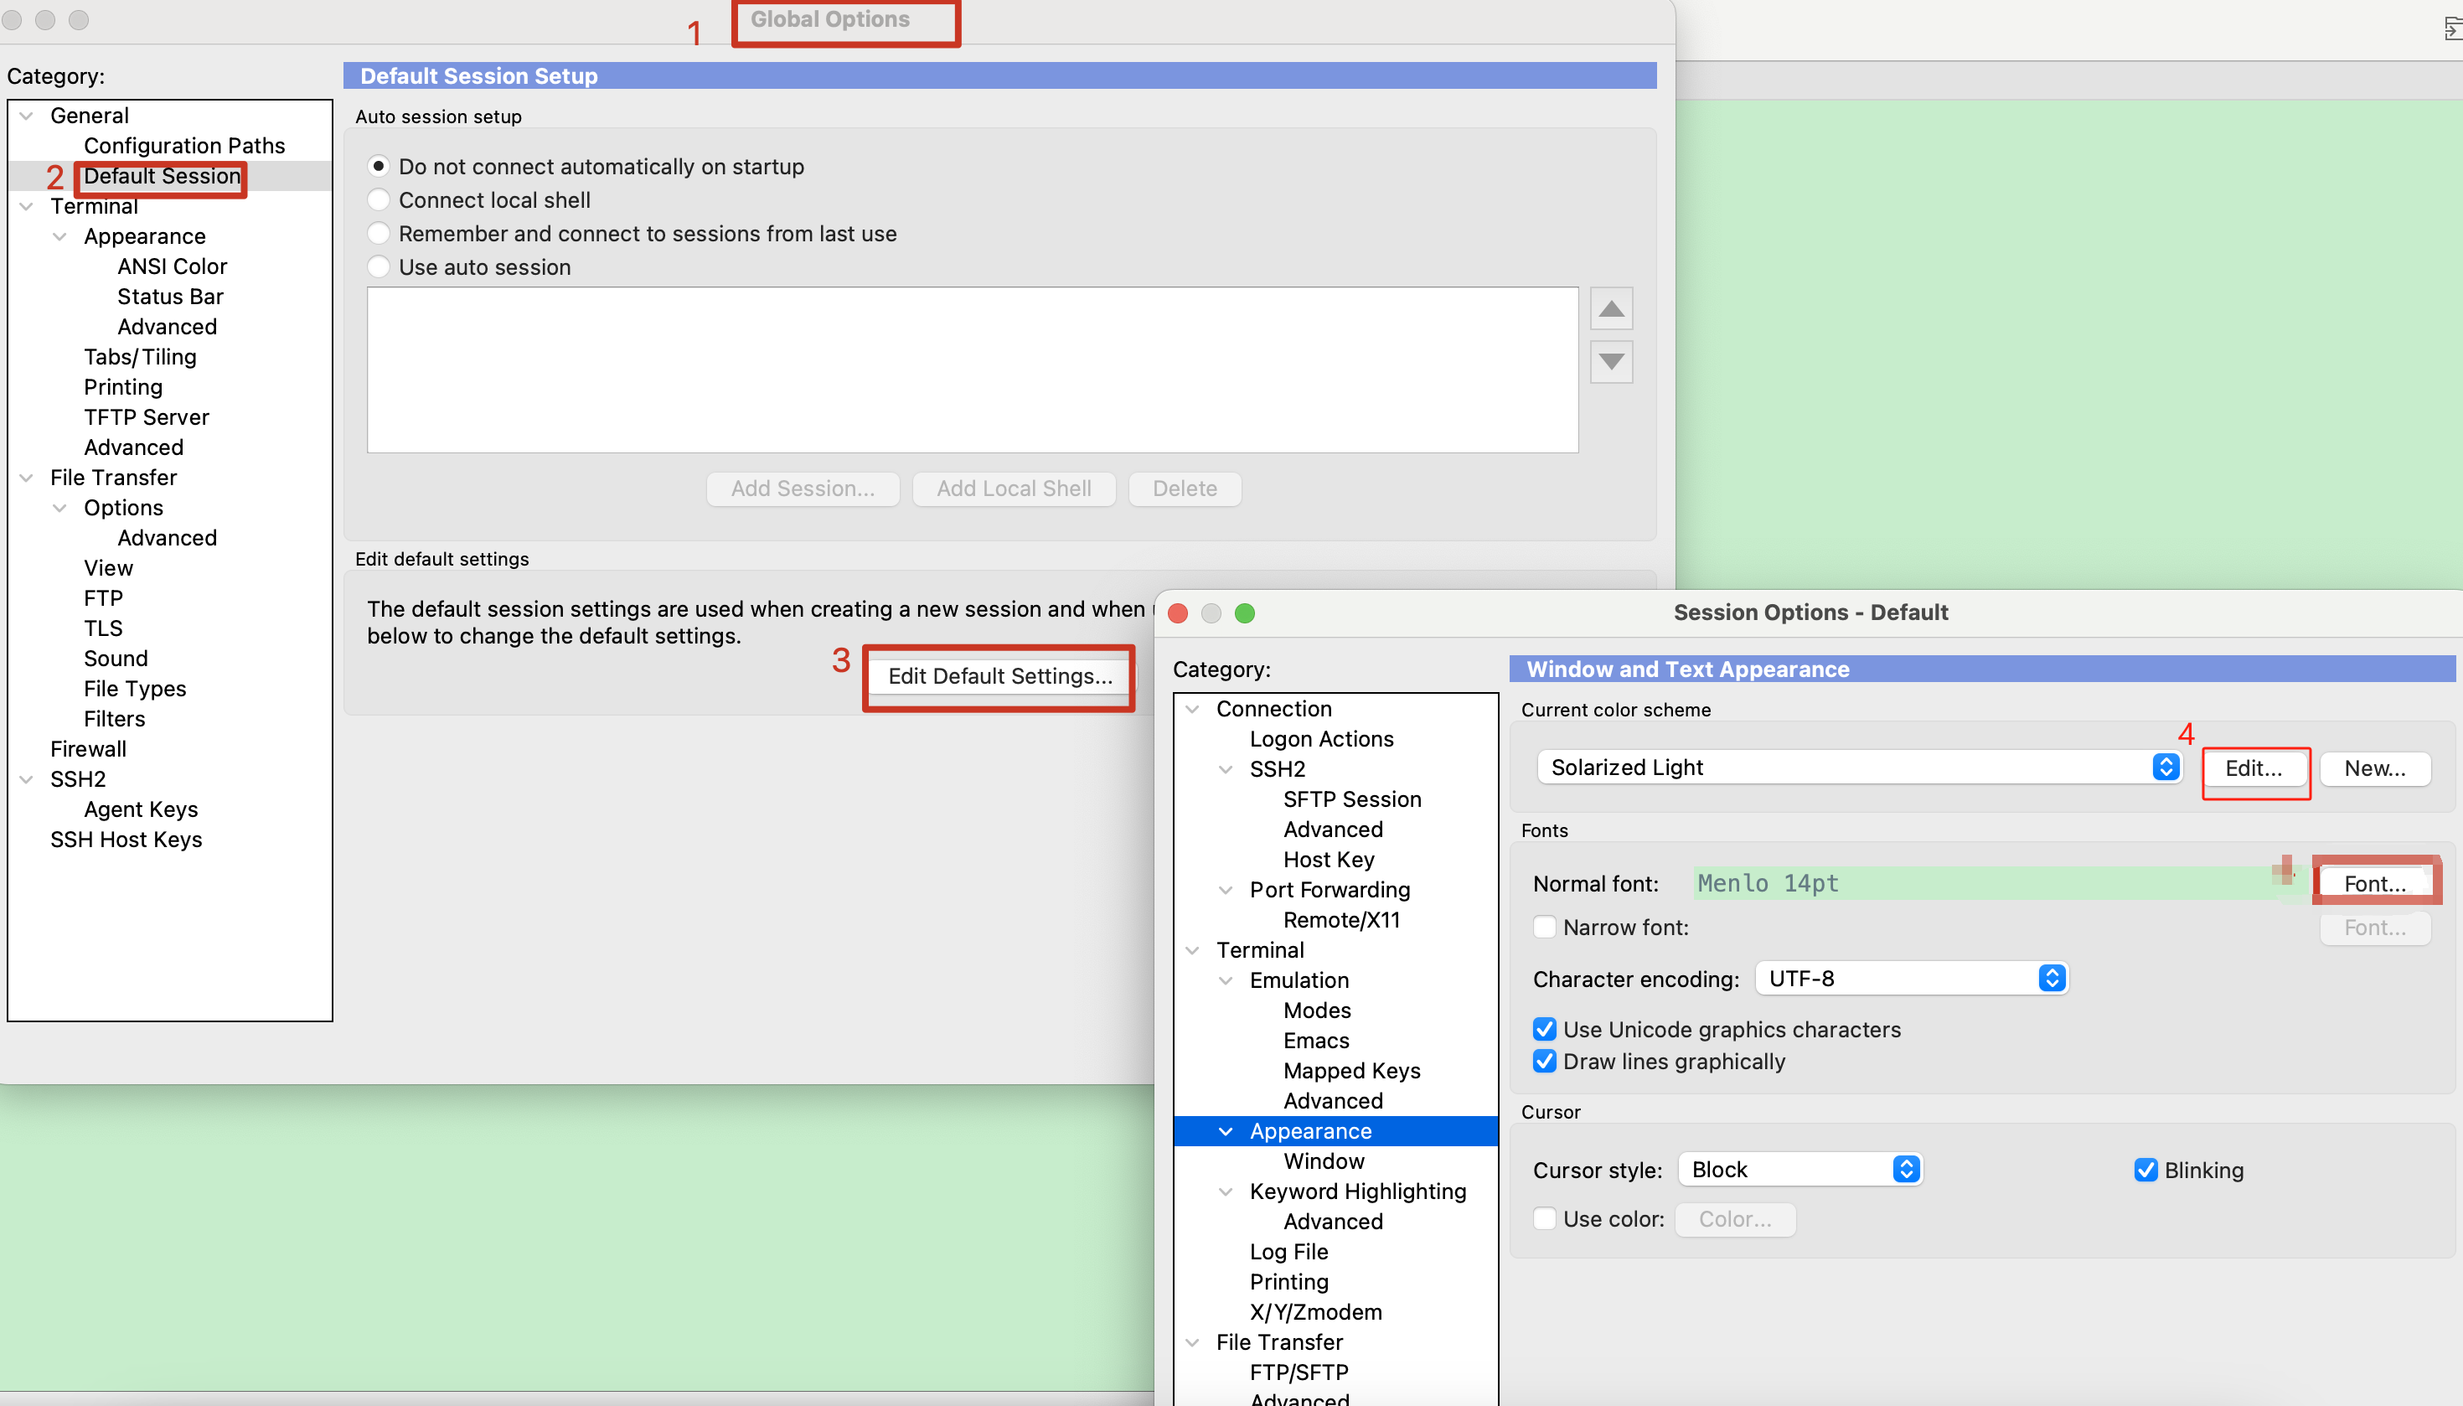Click the move-up arrow beside auto session list
This screenshot has height=1406, width=2463.
tap(1610, 309)
